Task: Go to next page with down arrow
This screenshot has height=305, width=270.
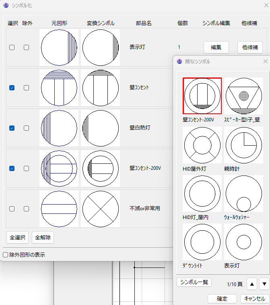Action: point(264,284)
